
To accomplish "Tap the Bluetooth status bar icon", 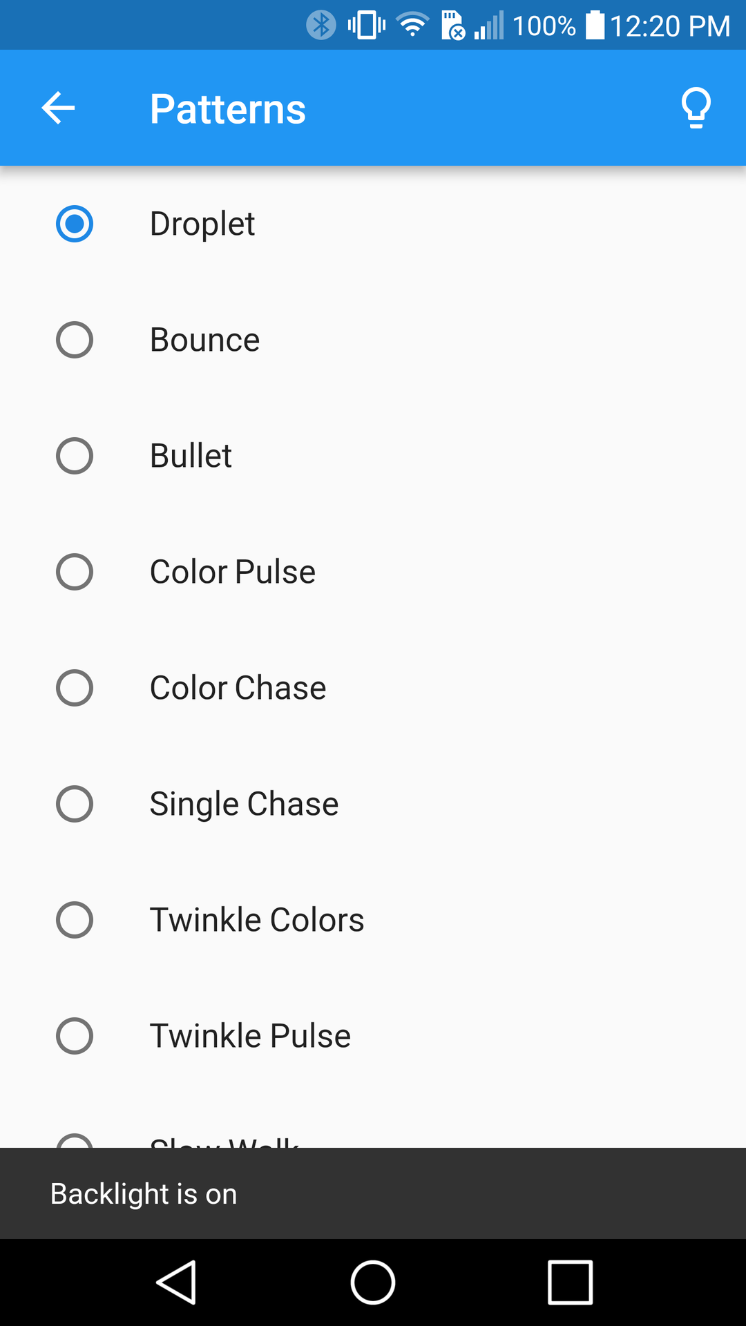I will pyautogui.click(x=321, y=26).
